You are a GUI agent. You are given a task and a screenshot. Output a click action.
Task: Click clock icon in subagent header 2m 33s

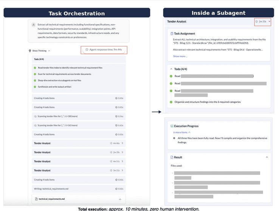(x=257, y=21)
